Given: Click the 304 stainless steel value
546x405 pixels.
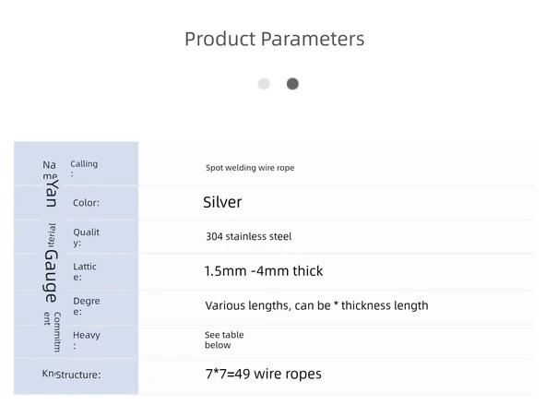Looking at the screenshot, I should [249, 236].
